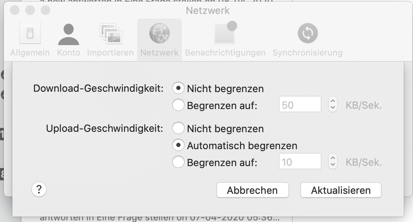
Task: Open the Allgemein preferences icon
Action: click(30, 34)
